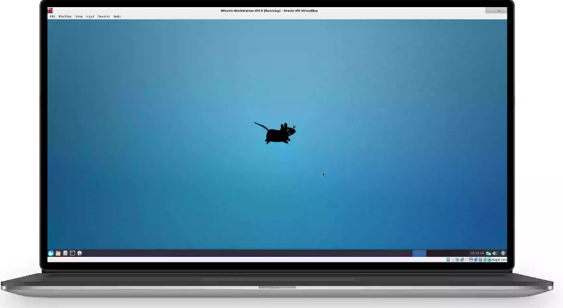Launch the file manager folder icon
563x308 pixels.
(x=58, y=253)
